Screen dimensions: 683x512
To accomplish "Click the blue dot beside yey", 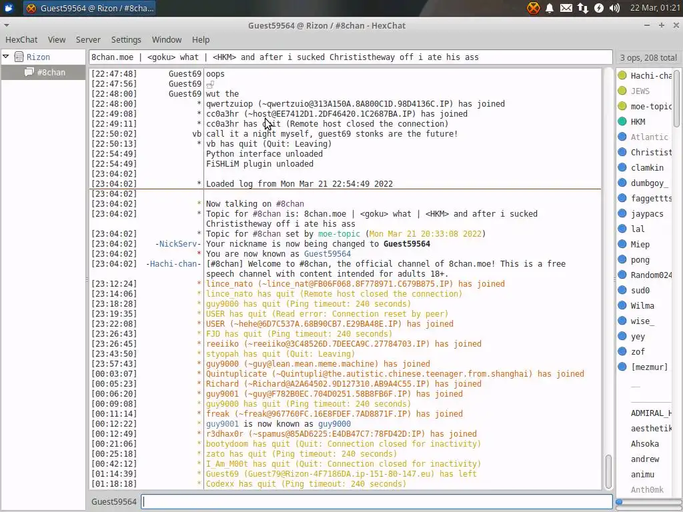I will pos(622,336).
